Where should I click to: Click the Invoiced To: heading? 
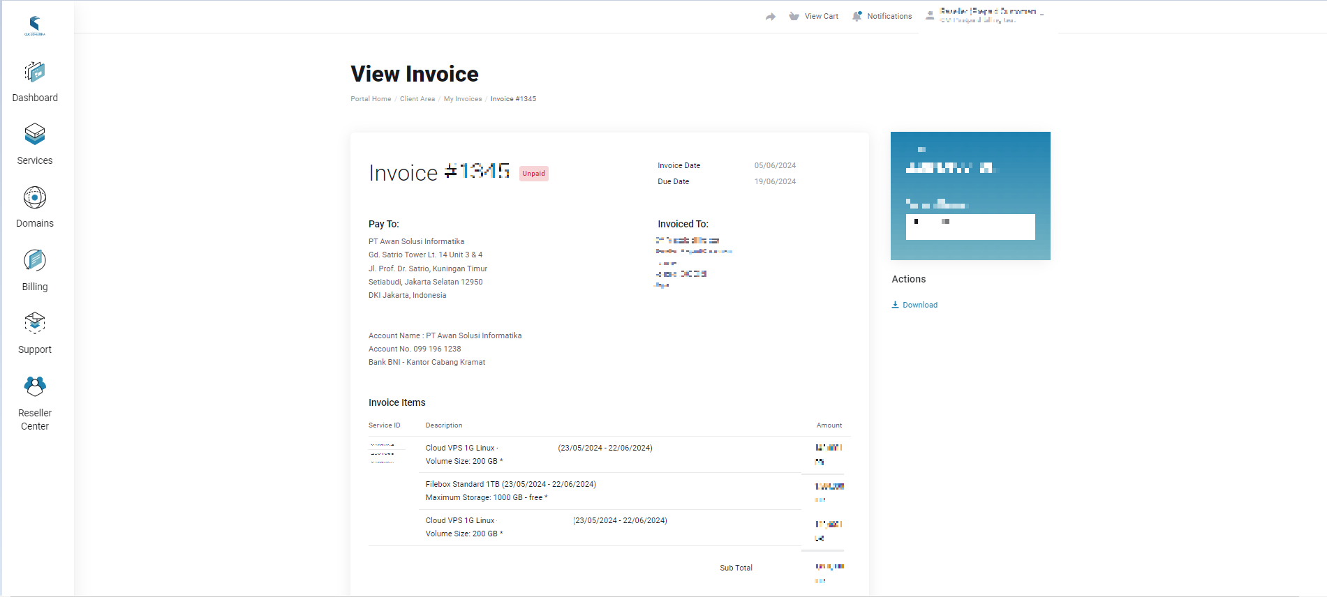[x=683, y=225]
